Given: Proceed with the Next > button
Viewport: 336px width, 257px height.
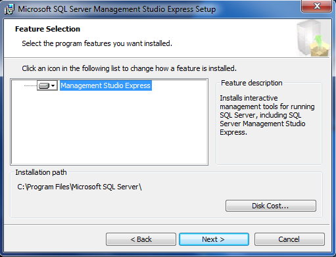Looking at the screenshot, I should 214,239.
